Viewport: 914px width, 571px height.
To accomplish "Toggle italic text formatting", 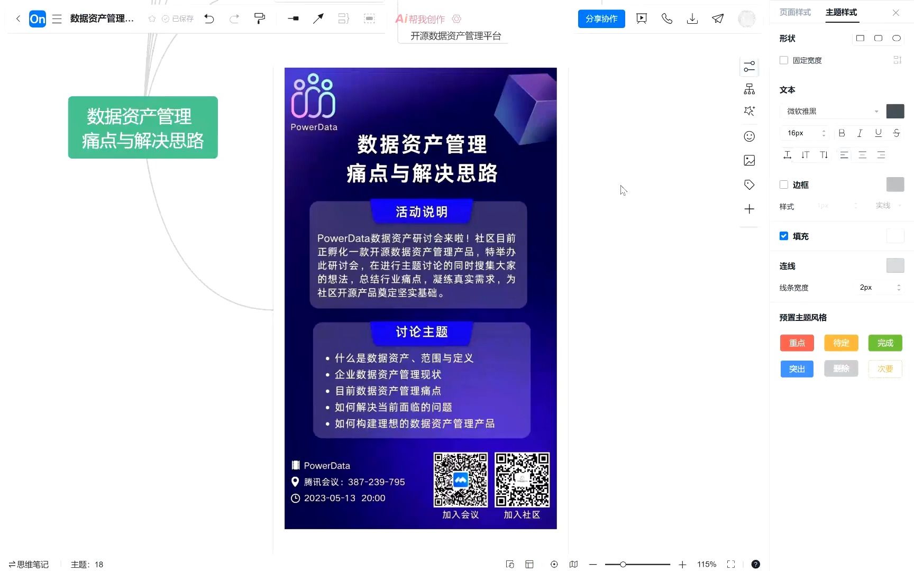I will pos(860,133).
